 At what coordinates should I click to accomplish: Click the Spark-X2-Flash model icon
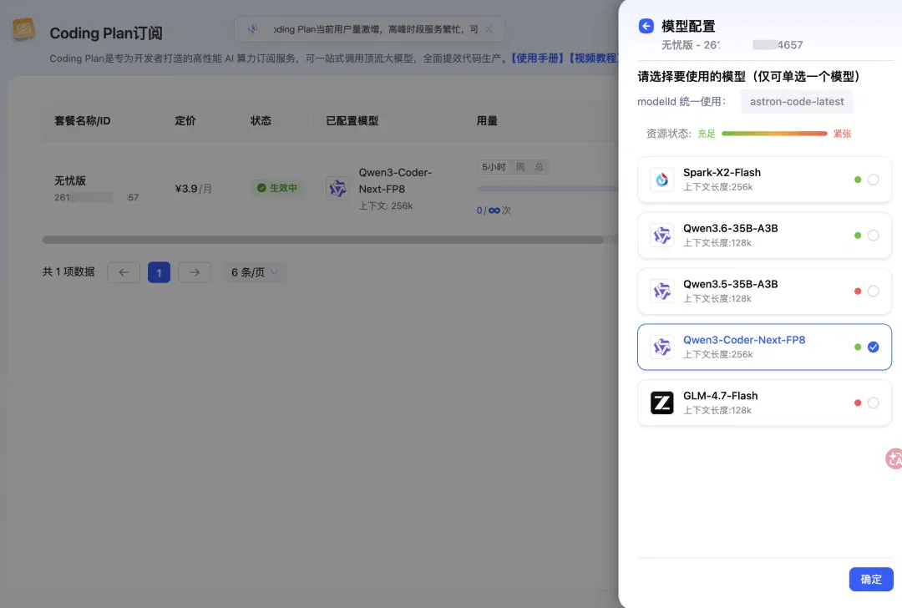(662, 180)
